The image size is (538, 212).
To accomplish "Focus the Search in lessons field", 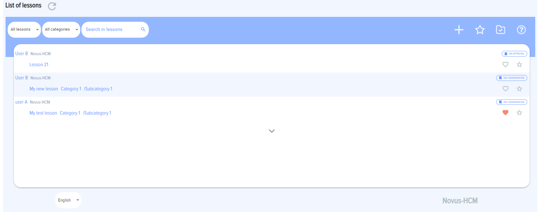I will point(111,29).
